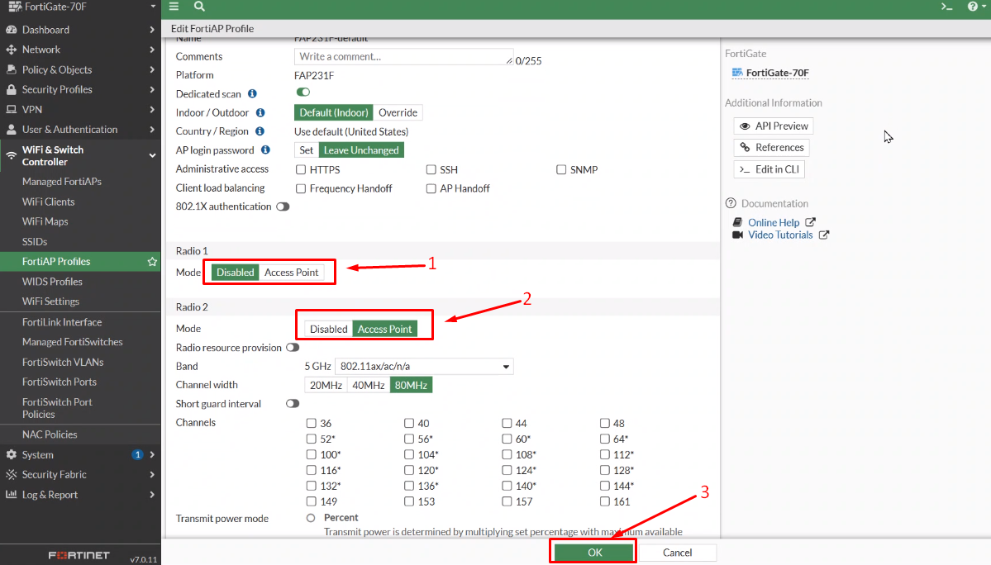
Task: Click the Network sidebar icon
Action: 11,50
